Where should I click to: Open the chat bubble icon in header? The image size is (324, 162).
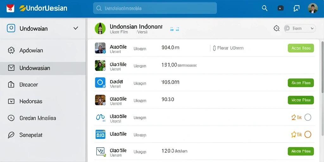coord(296,8)
